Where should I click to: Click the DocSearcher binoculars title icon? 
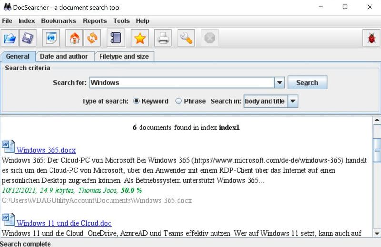[8, 7]
